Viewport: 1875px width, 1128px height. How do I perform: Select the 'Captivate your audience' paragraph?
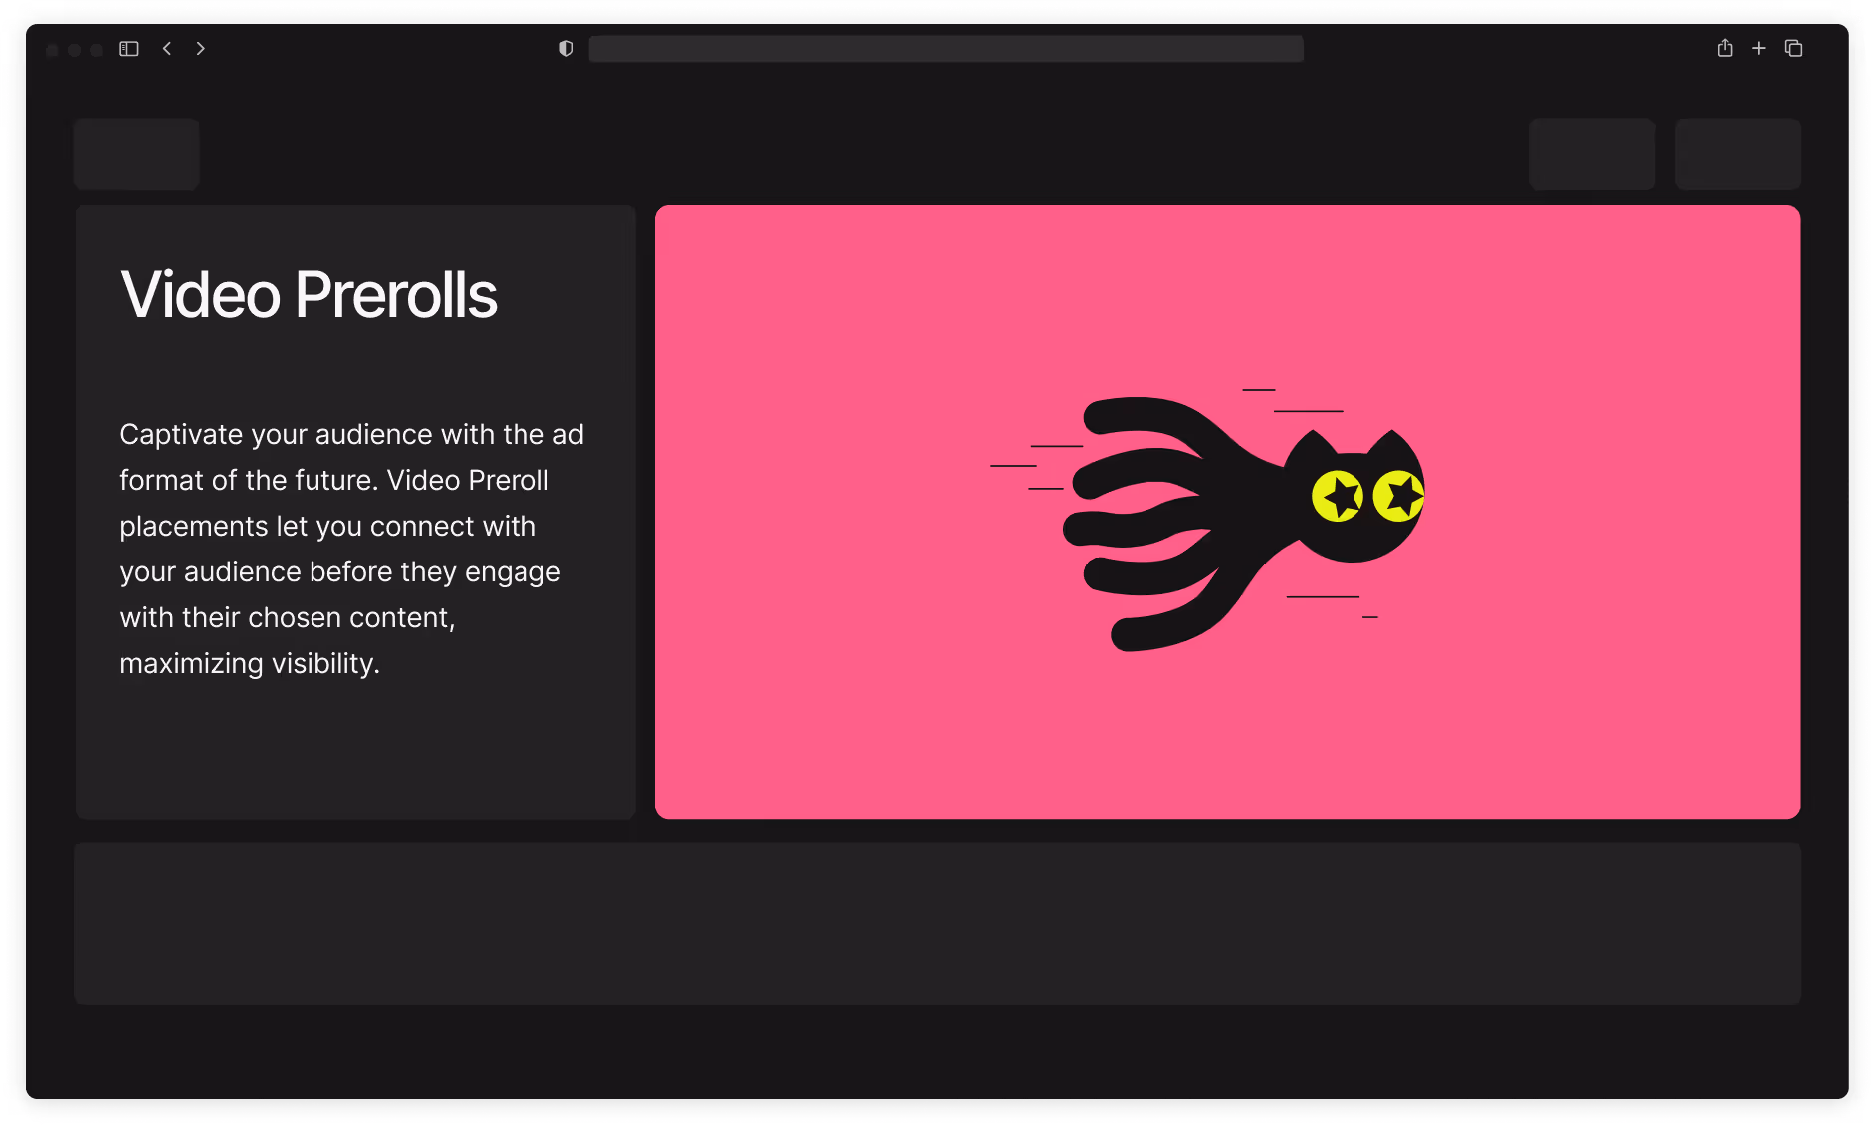tap(352, 549)
